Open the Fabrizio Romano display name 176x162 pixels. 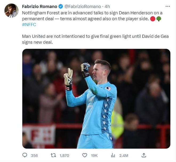pos(40,6)
